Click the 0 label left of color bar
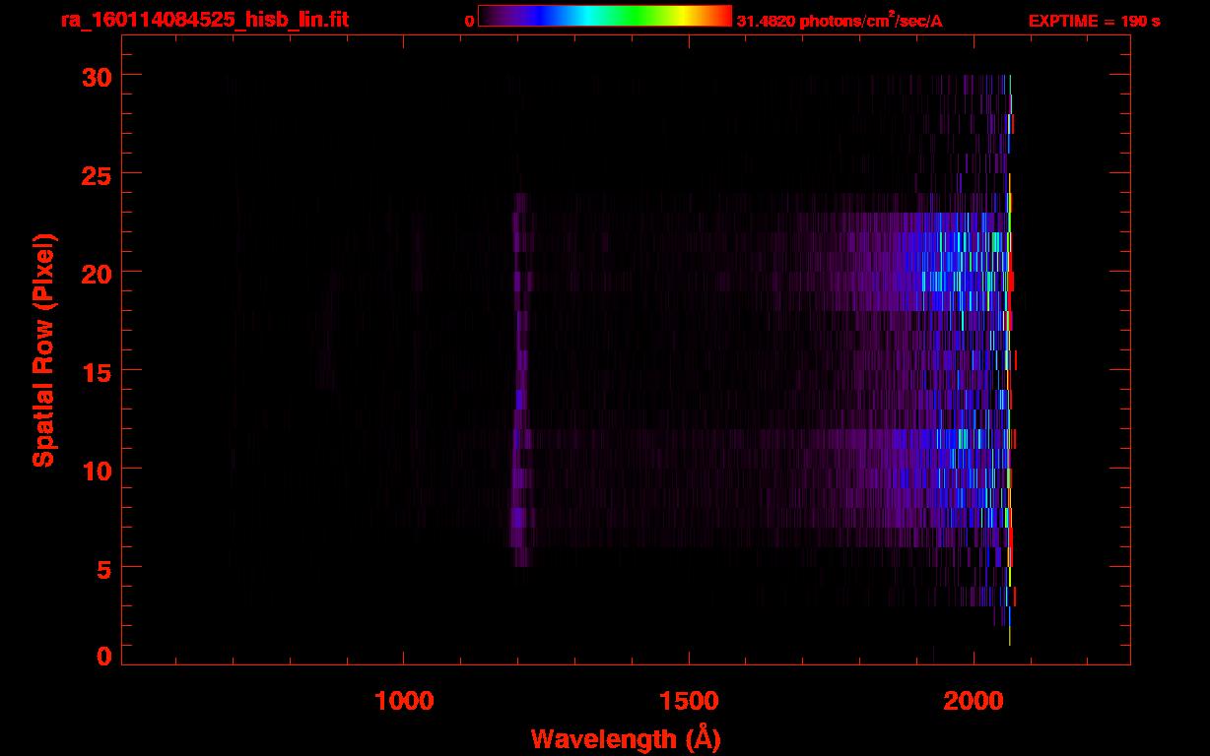The height and width of the screenshot is (756, 1210). click(x=469, y=22)
